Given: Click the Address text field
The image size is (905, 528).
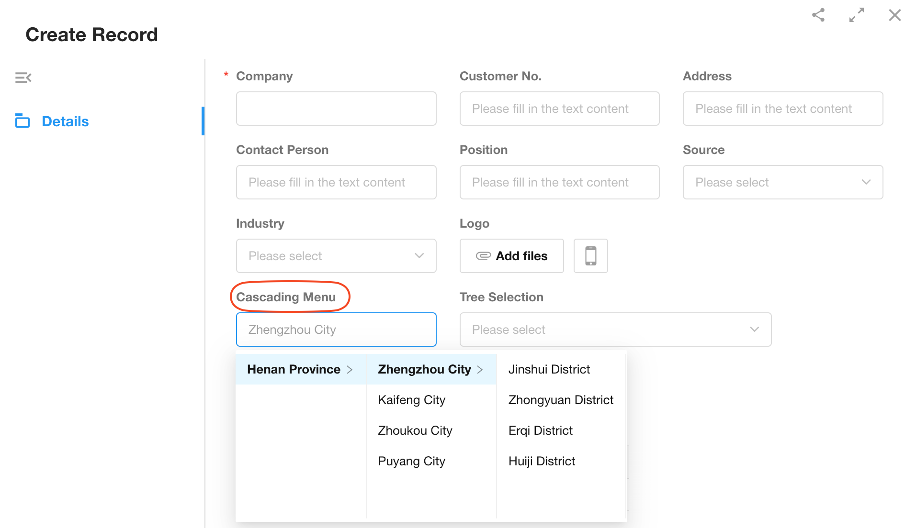Looking at the screenshot, I should 782,109.
